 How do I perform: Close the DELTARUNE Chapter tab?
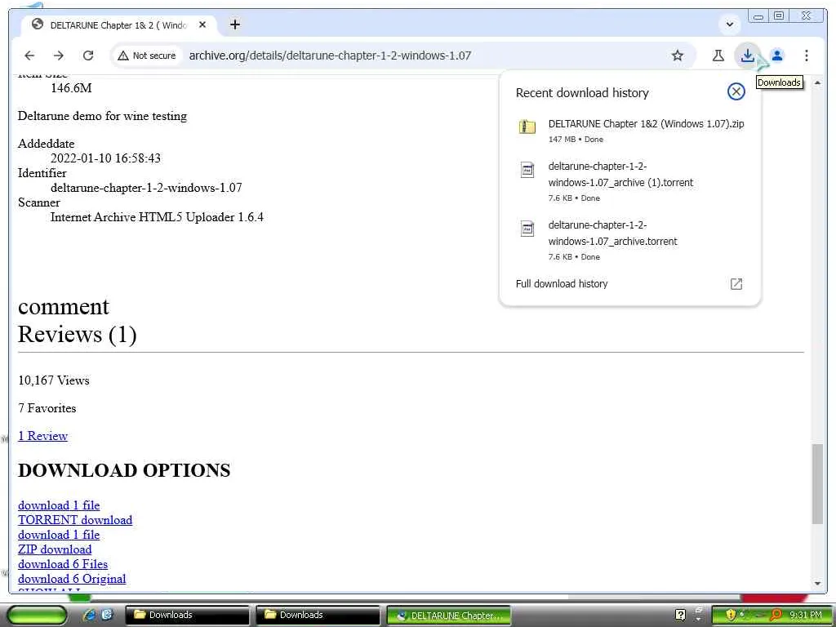click(x=202, y=24)
